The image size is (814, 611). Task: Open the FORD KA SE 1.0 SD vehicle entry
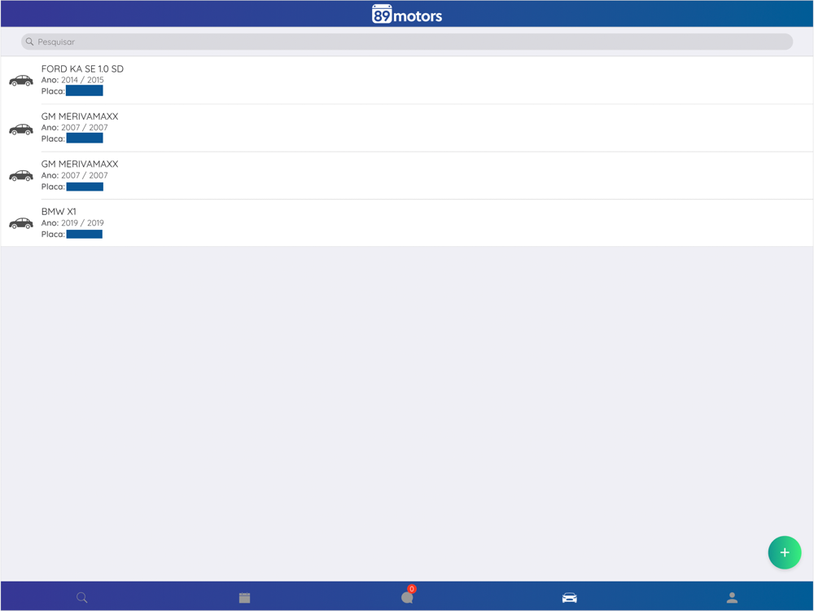point(407,80)
